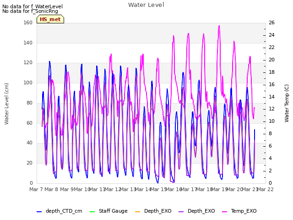The height and width of the screenshot is (220, 293).
Task: Click the Water Temp (C) axis label
Action: point(287,103)
